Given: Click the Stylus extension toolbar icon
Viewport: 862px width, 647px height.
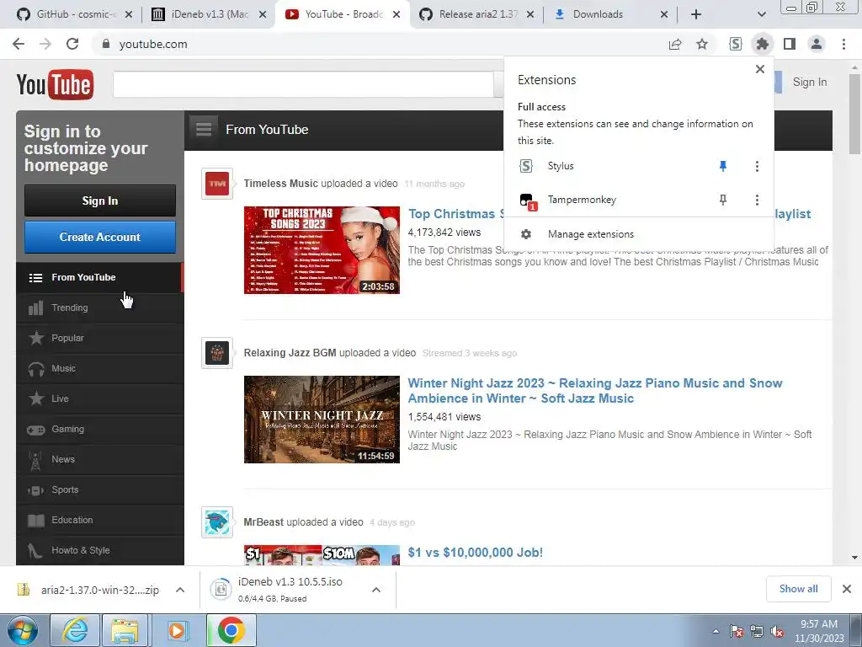Looking at the screenshot, I should point(736,44).
